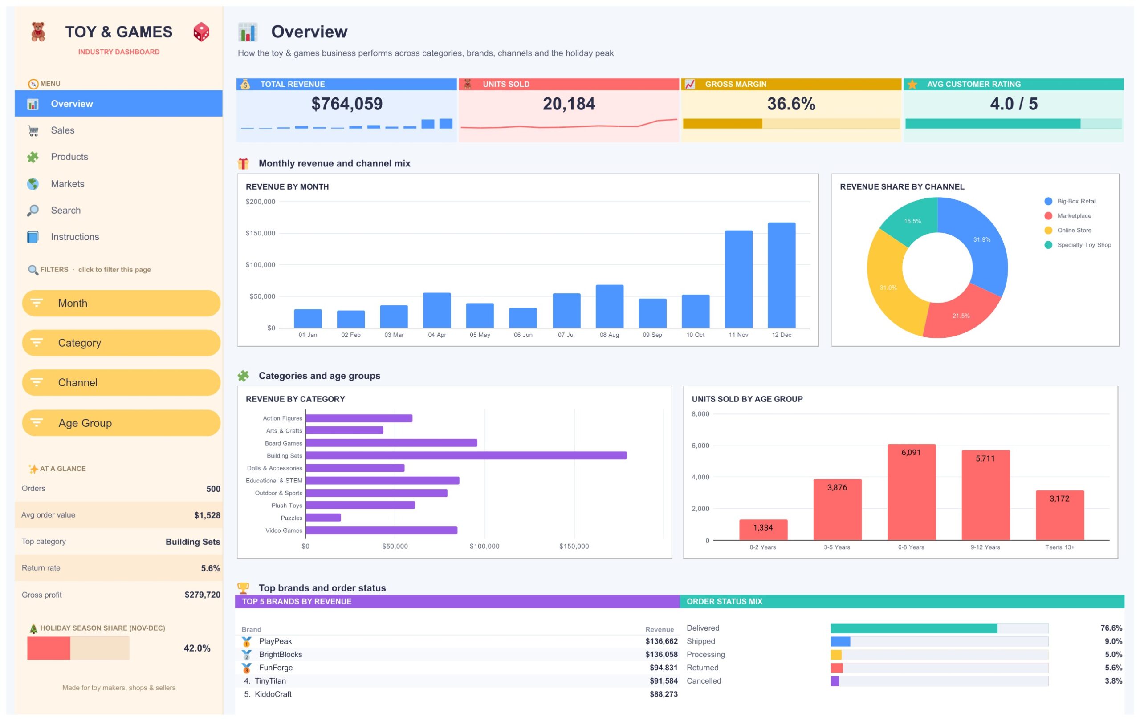Click the bronze medal icon next to FunForge

(247, 668)
